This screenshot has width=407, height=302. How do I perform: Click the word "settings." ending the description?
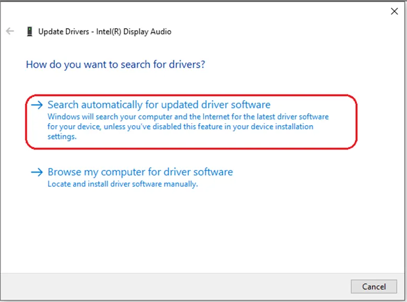pos(62,137)
